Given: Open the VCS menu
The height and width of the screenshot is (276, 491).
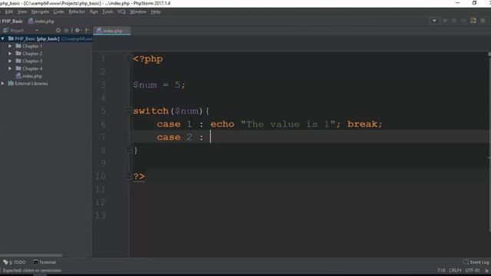Looking at the screenshot, I should click(121, 11).
